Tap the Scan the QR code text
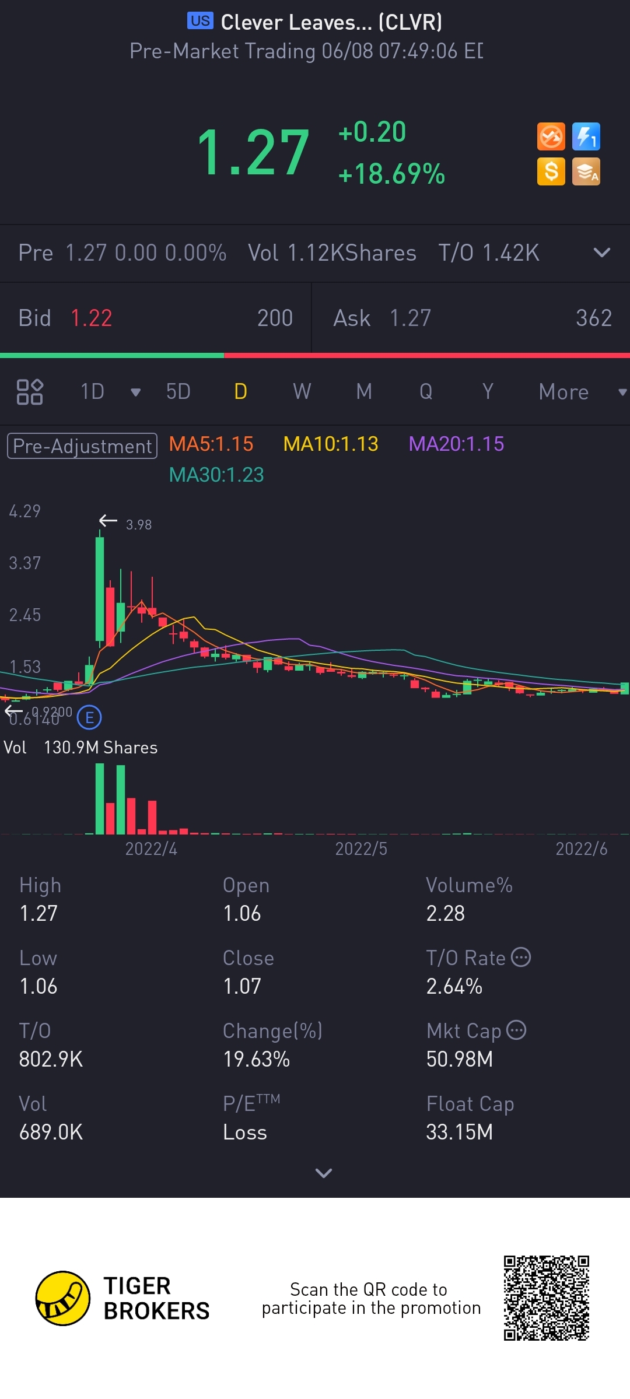Screen dimensions: 630x1399 [x=371, y=1298]
